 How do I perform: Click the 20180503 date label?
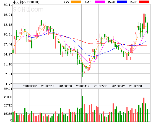pos(100,86)
